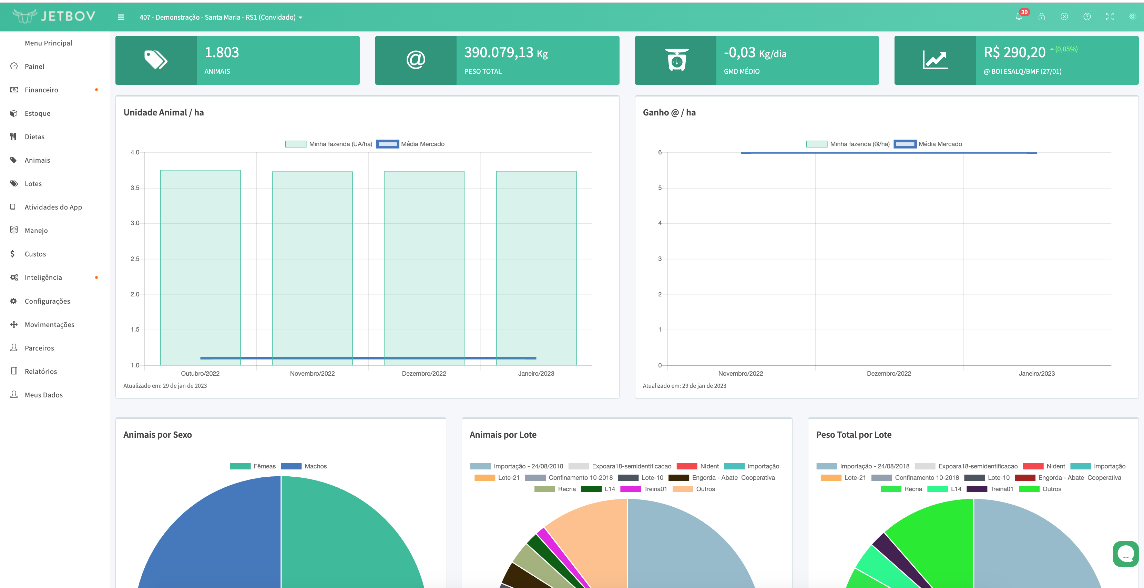The width and height of the screenshot is (1144, 588).
Task: Click the circled X icon in header
Action: click(x=1064, y=17)
